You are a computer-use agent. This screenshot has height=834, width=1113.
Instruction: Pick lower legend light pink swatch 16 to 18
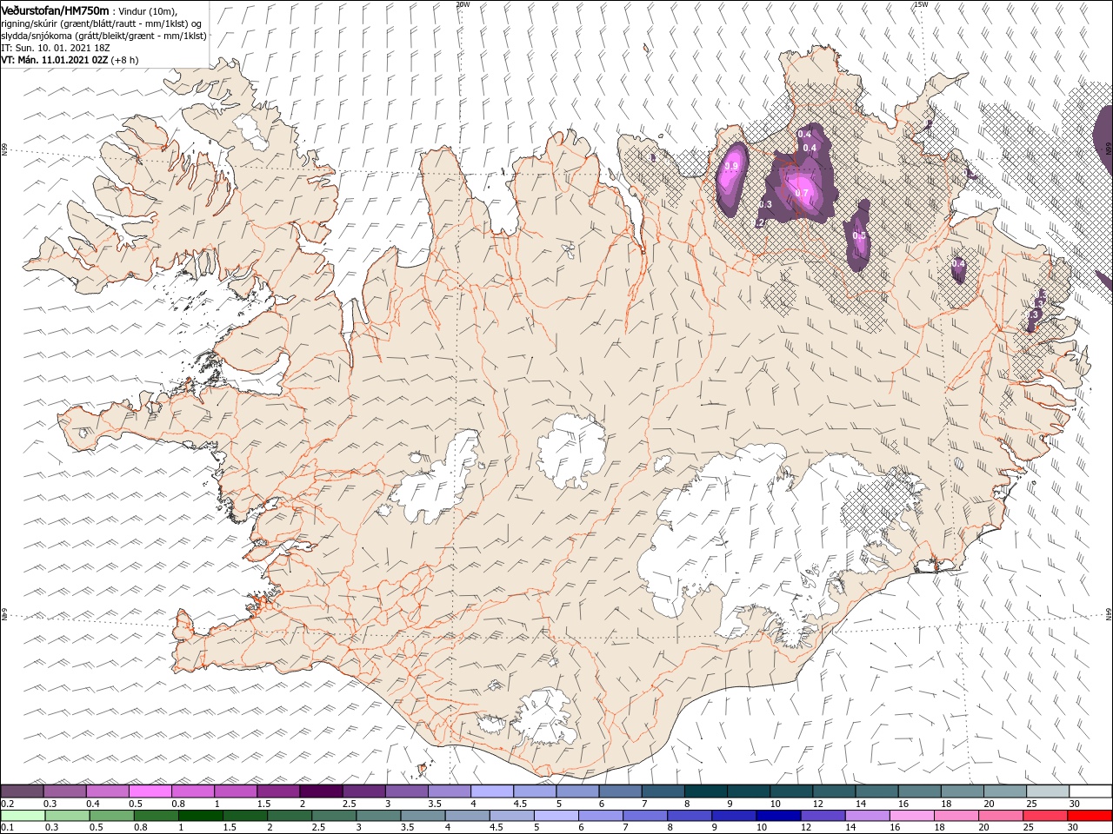coord(912,816)
